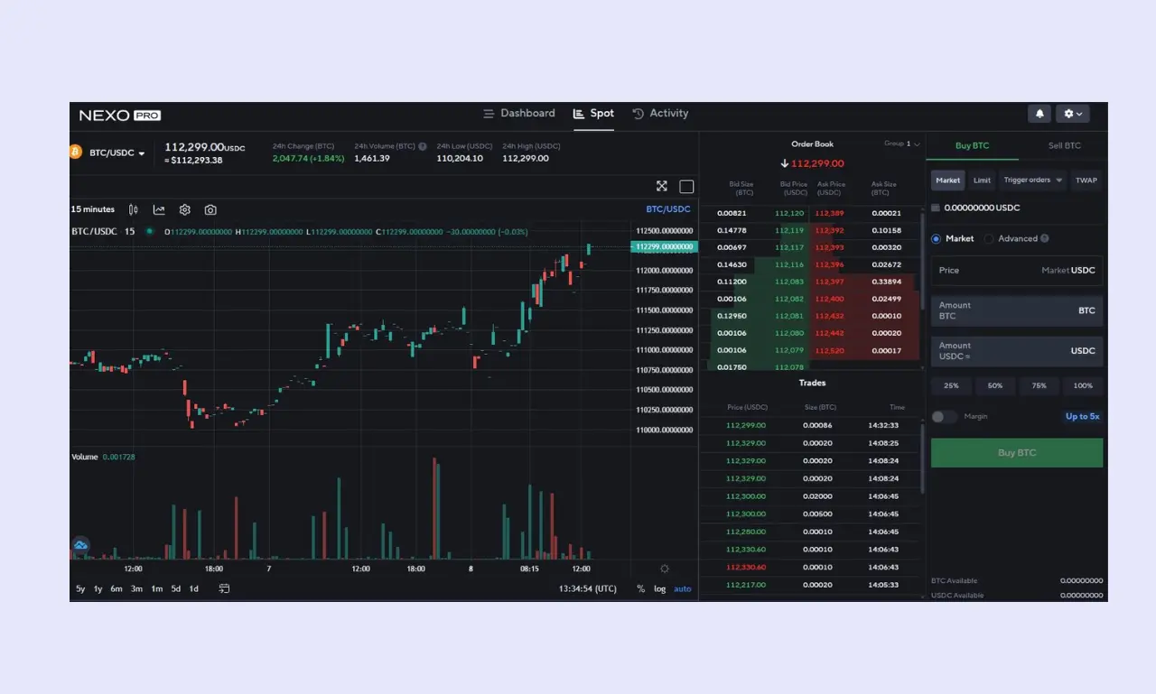Select the TWAP order type
Screen dimensions: 1156x694
click(x=1086, y=180)
